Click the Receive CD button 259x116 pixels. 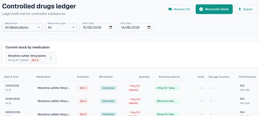tap(179, 9)
